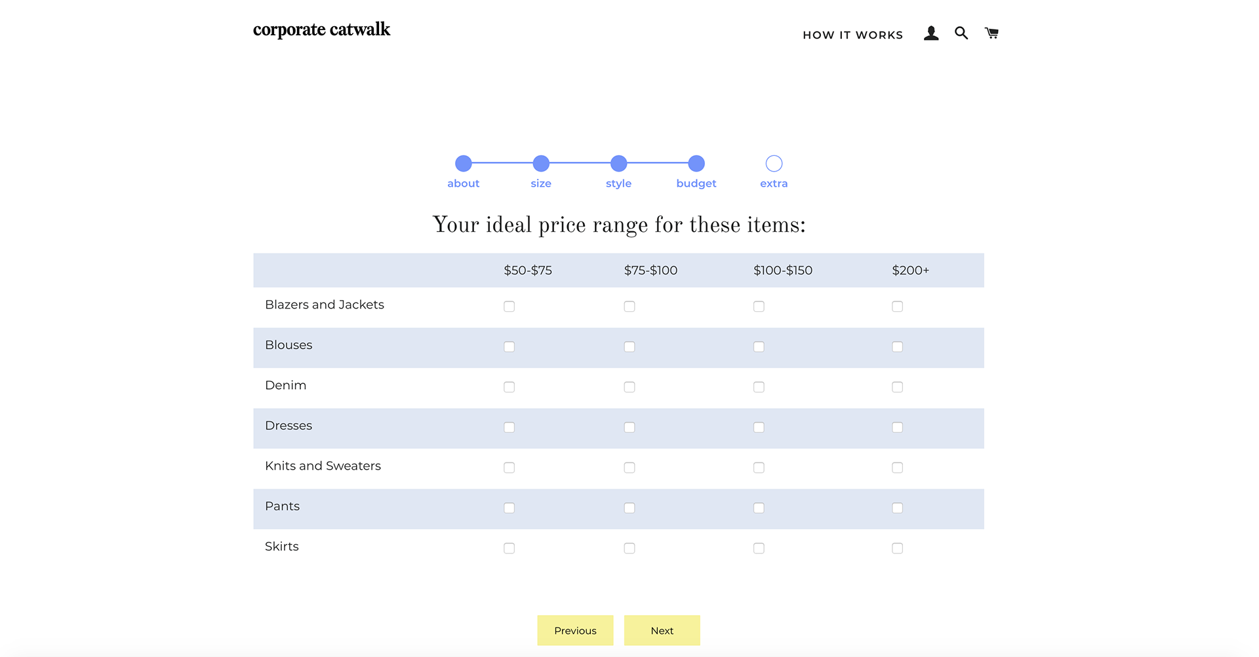1259x657 pixels.
Task: Go to the about step circle
Action: coord(464,164)
